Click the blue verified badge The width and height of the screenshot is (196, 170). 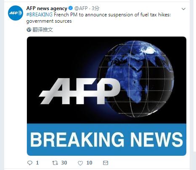[71, 8]
